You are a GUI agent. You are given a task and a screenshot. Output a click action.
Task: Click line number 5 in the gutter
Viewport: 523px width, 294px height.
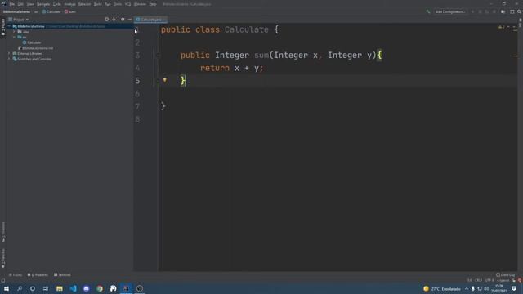(x=137, y=81)
